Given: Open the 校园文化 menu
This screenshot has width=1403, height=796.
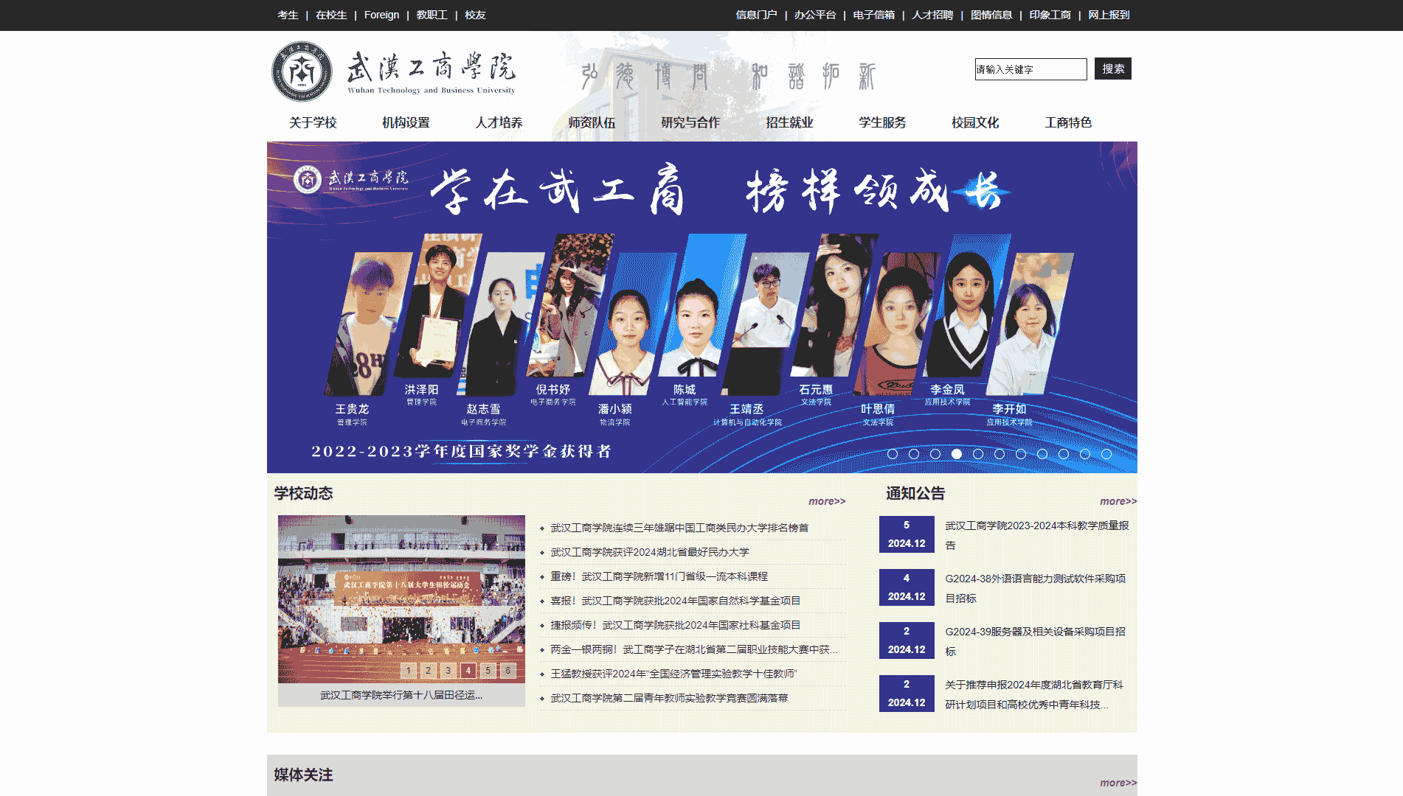Looking at the screenshot, I should 975,122.
